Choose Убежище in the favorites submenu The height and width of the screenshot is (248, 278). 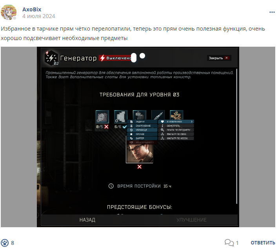coord(142,130)
